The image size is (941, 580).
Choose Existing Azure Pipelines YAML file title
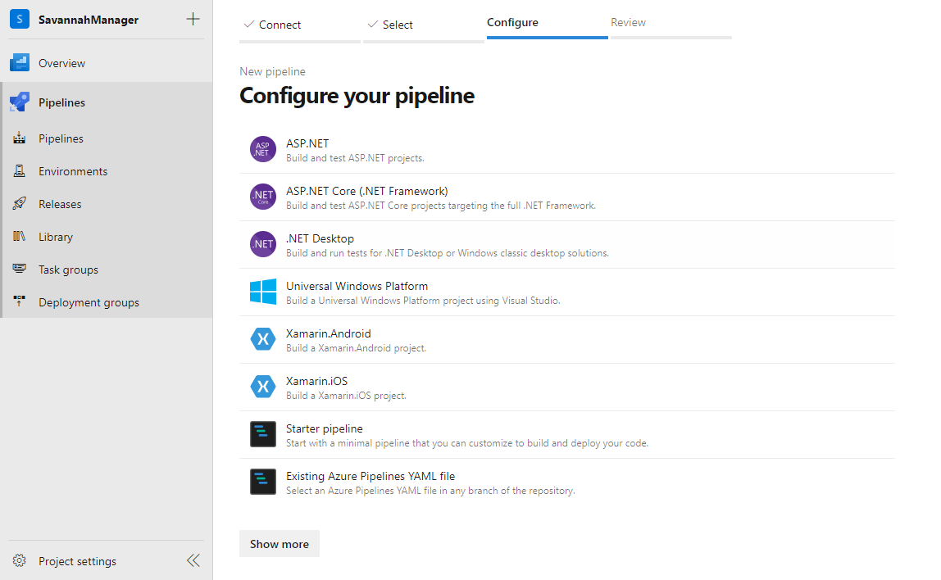pos(370,476)
